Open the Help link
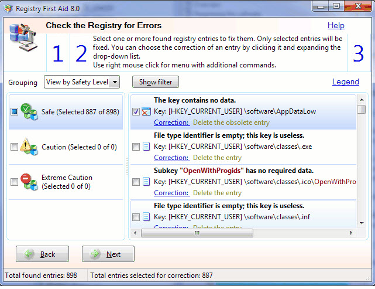Screen dimensions: 375x289 click(336, 25)
